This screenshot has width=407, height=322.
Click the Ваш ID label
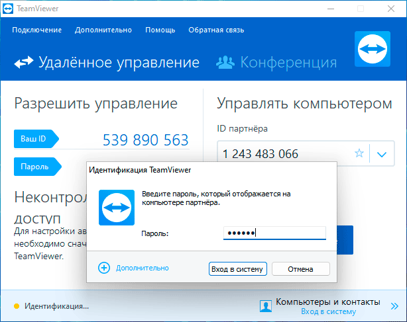click(36, 139)
